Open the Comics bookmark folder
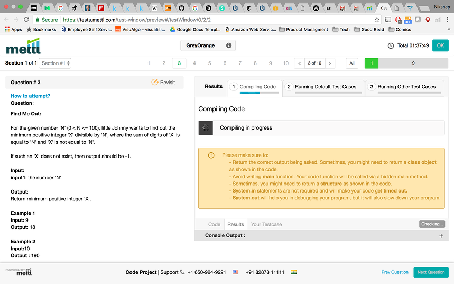This screenshot has width=454, height=284. [400, 29]
